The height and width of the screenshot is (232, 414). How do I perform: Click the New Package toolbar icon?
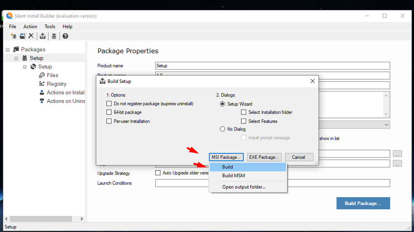point(13,36)
